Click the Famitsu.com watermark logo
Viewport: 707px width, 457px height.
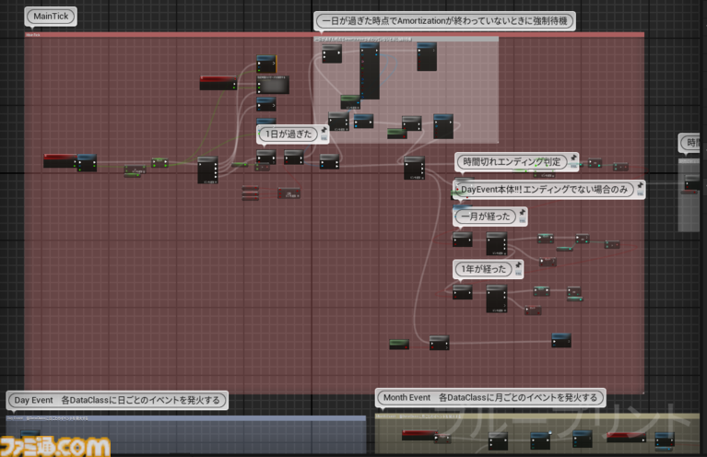55,446
